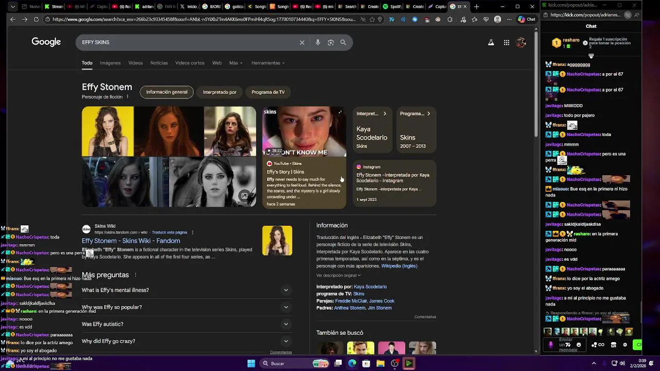The width and height of the screenshot is (660, 371).
Task: Open Task View on the taskbar
Action: coord(338,363)
